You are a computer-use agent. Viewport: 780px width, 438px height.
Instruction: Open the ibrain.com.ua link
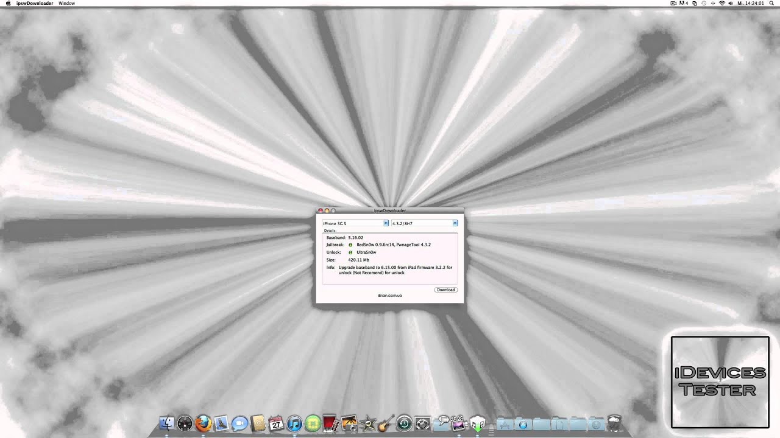point(390,296)
